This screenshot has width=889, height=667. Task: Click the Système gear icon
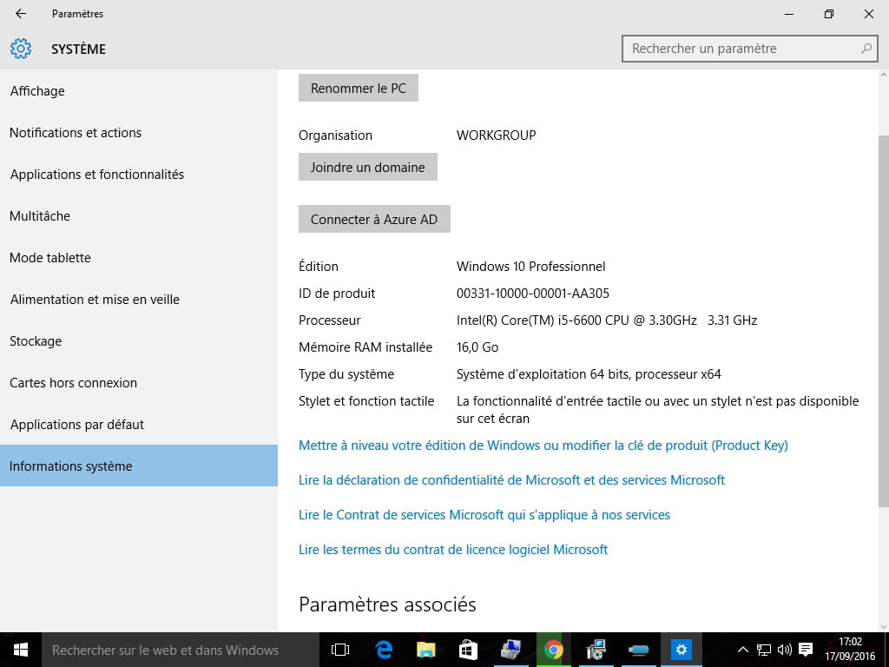point(21,49)
